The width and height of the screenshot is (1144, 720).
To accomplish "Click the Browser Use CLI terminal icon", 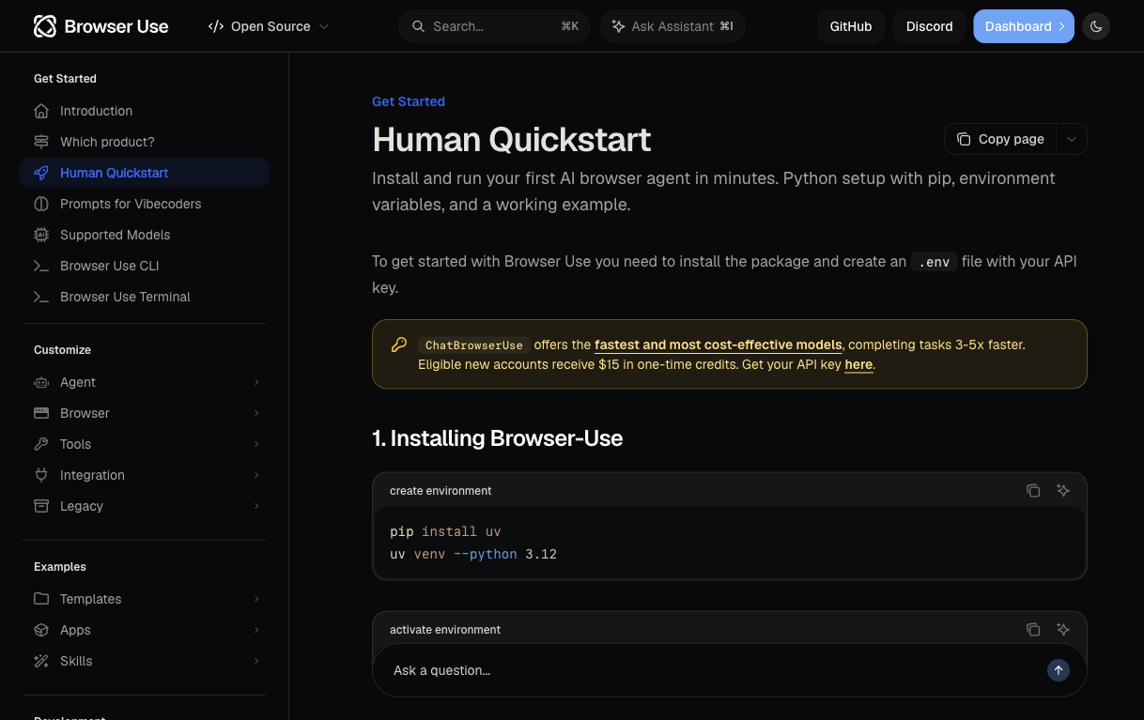I will coord(41,266).
